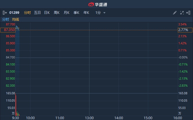Switch to 日K daily candlestick view
The width and height of the screenshot is (193, 120).
(x=47, y=13)
